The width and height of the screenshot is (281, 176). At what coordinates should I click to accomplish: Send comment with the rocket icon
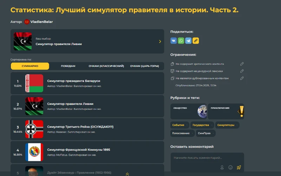tap(239, 167)
